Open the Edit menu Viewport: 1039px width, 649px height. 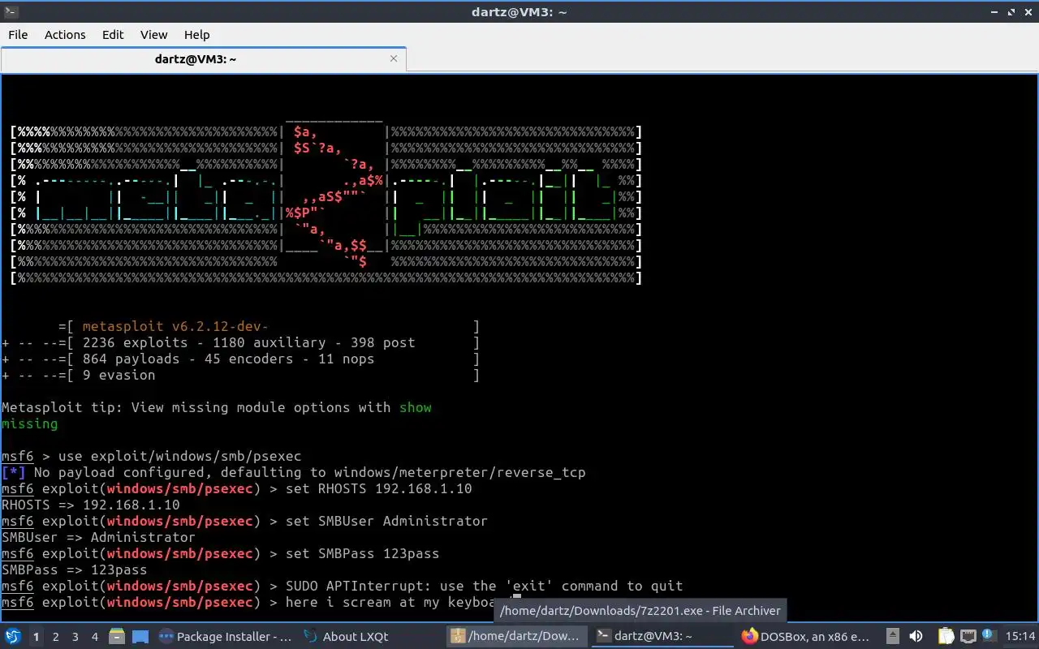click(113, 35)
